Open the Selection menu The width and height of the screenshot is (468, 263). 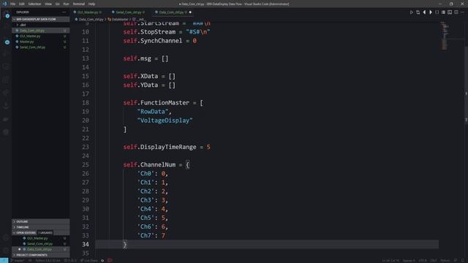(34, 4)
